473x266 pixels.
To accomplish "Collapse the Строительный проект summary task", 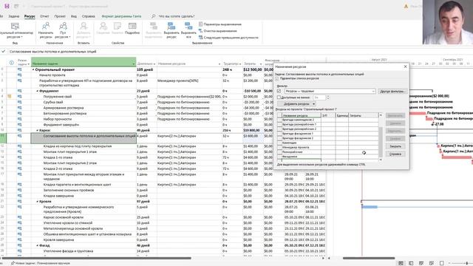I will click(33, 69).
